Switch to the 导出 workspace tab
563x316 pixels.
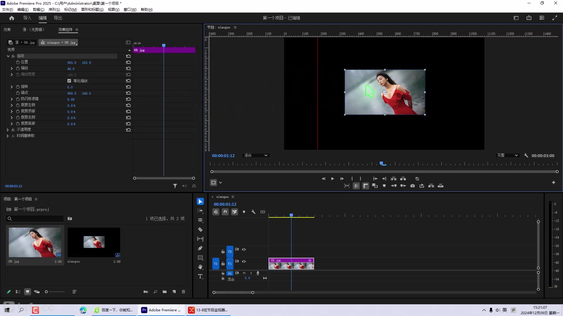click(58, 18)
